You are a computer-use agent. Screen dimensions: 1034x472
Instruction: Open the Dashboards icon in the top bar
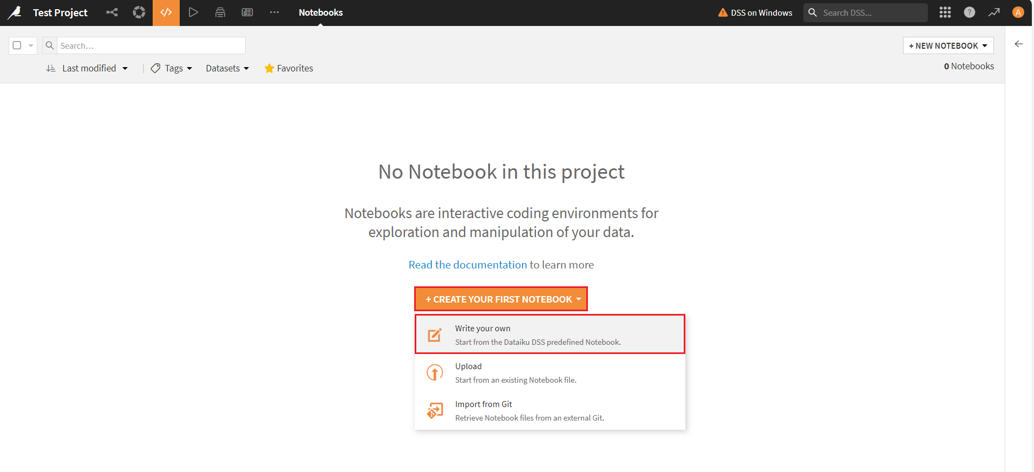[247, 12]
